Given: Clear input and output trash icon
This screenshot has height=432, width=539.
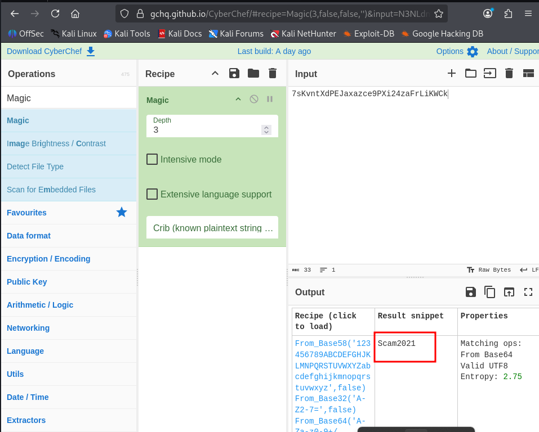Looking at the screenshot, I should 509,73.
